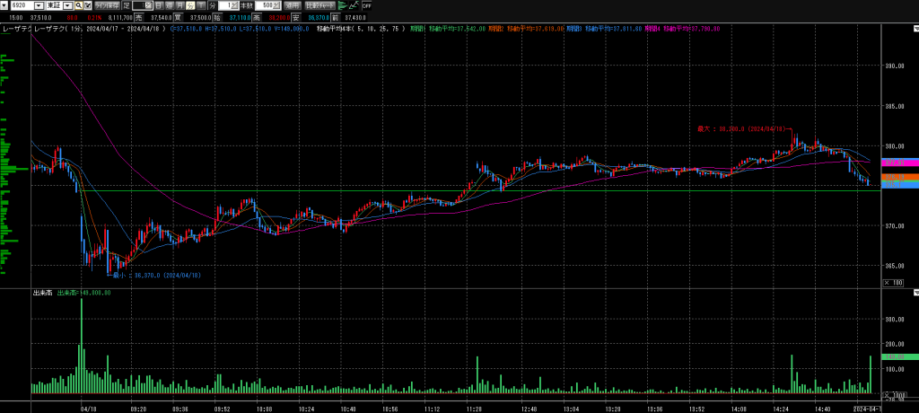Image resolution: width=919 pixels, height=413 pixels.
Task: Open the 東証 exchange dropdown
Action: pyautogui.click(x=67, y=5)
